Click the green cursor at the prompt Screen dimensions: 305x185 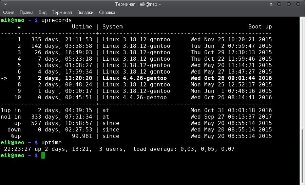tap(43, 156)
